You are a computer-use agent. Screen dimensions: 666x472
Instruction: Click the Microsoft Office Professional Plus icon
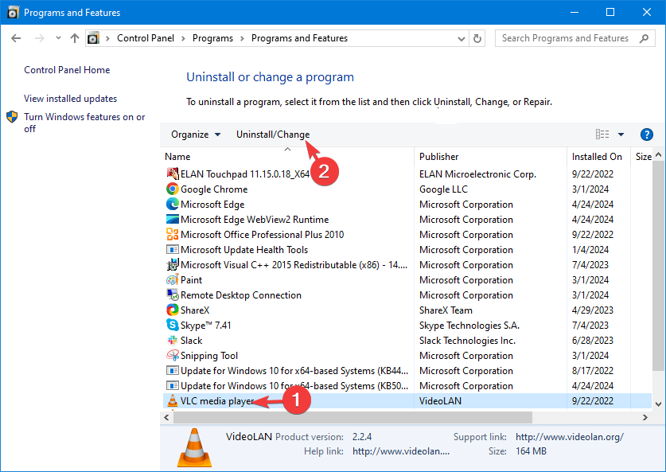(x=172, y=235)
